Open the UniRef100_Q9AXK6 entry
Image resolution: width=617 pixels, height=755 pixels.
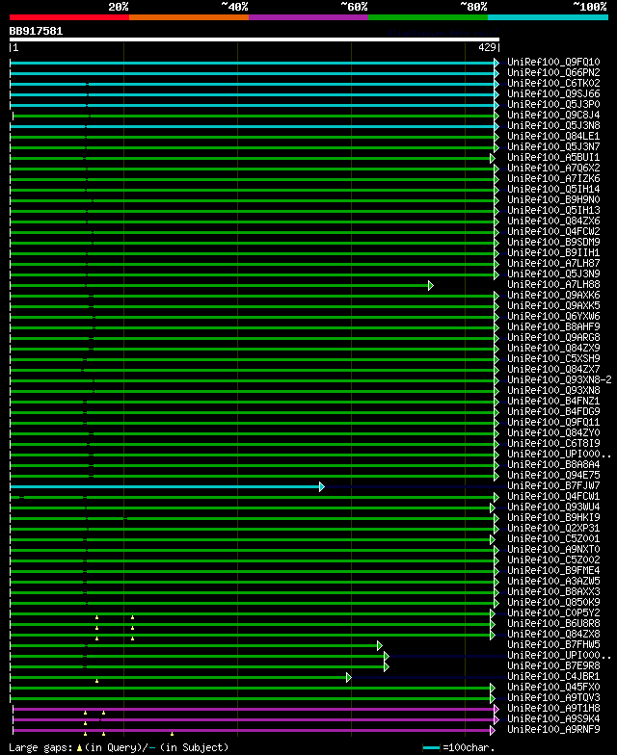coord(553,295)
